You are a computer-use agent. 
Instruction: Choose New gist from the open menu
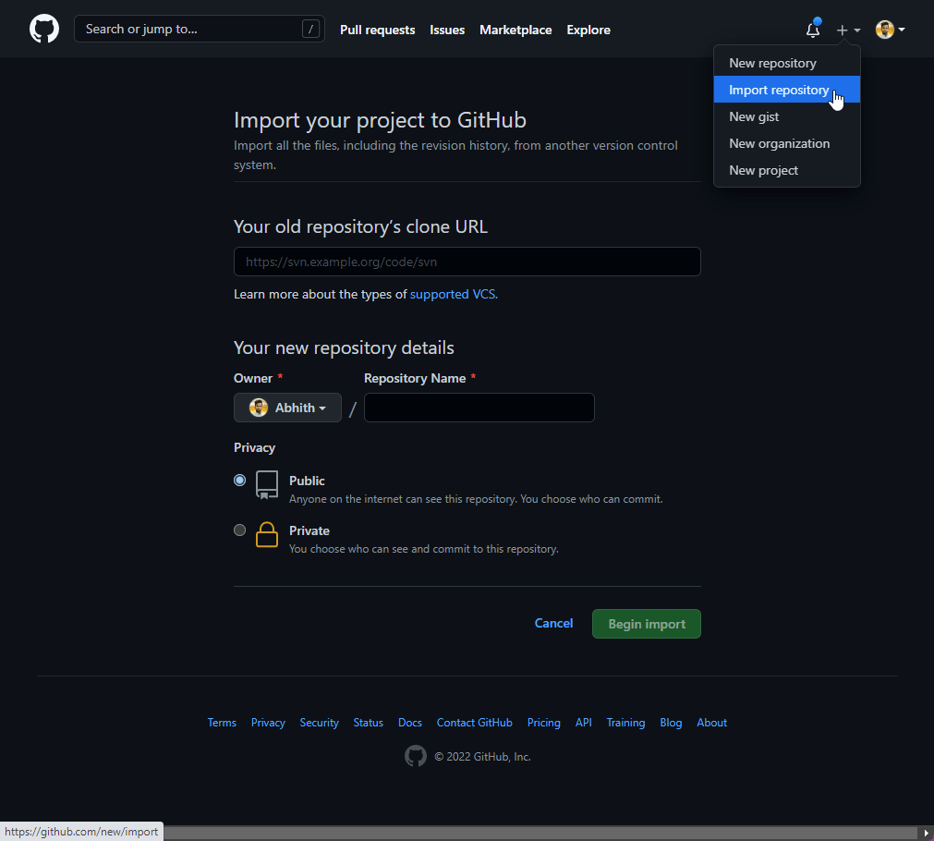pos(753,116)
